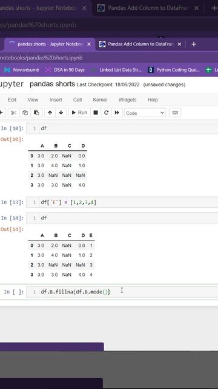Click the In [13] prompt label

click(x=12, y=202)
